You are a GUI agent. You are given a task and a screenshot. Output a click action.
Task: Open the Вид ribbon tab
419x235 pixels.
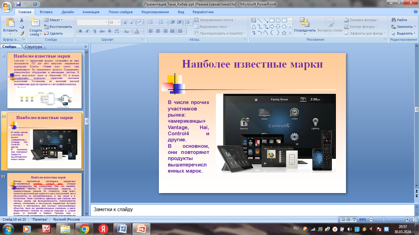(x=181, y=12)
